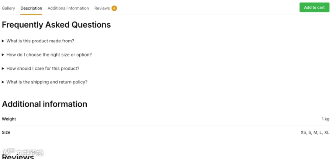Expand triangle beside 'How do I choose the right size'
Image resolution: width=332 pixels, height=159 pixels.
(3, 55)
